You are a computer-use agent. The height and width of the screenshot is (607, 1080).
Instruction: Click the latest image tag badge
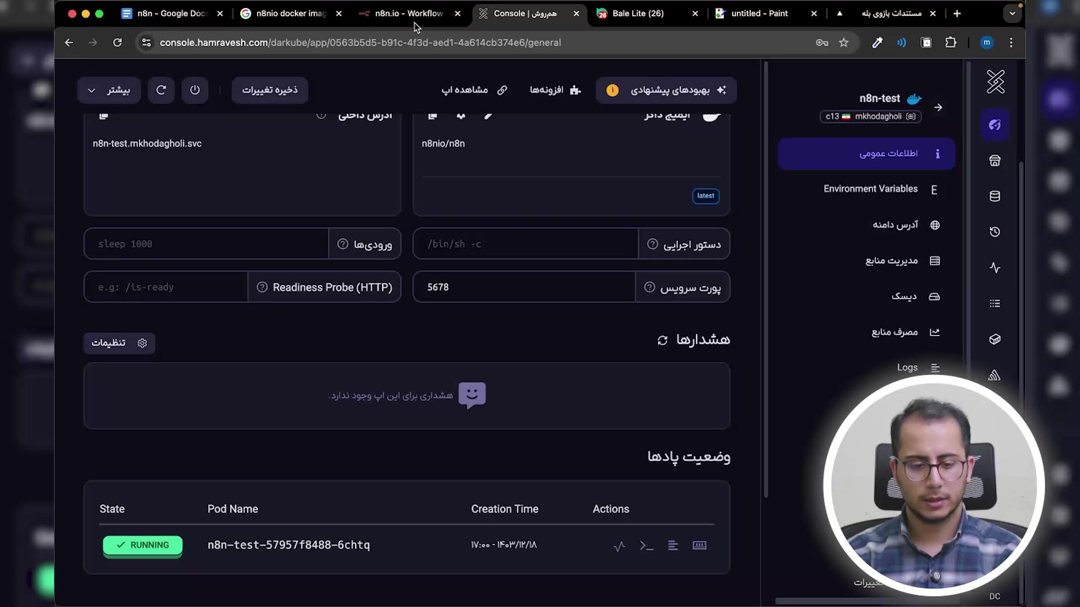pos(705,196)
